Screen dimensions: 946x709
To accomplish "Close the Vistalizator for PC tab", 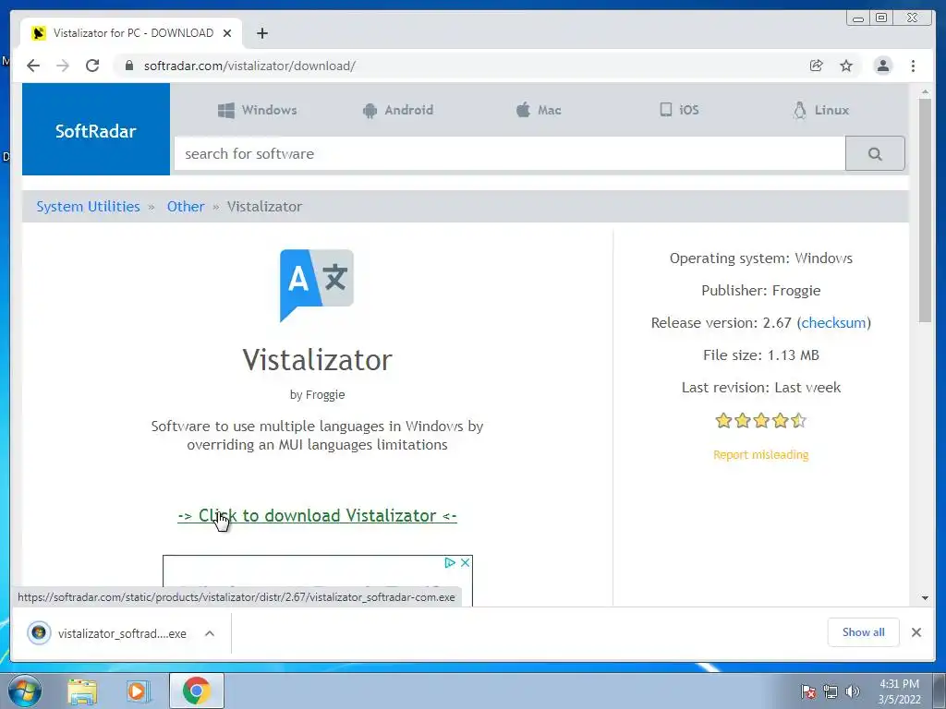I will (227, 33).
